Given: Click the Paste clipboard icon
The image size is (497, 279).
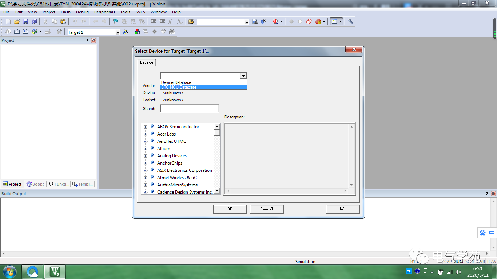Looking at the screenshot, I should tap(63, 21).
